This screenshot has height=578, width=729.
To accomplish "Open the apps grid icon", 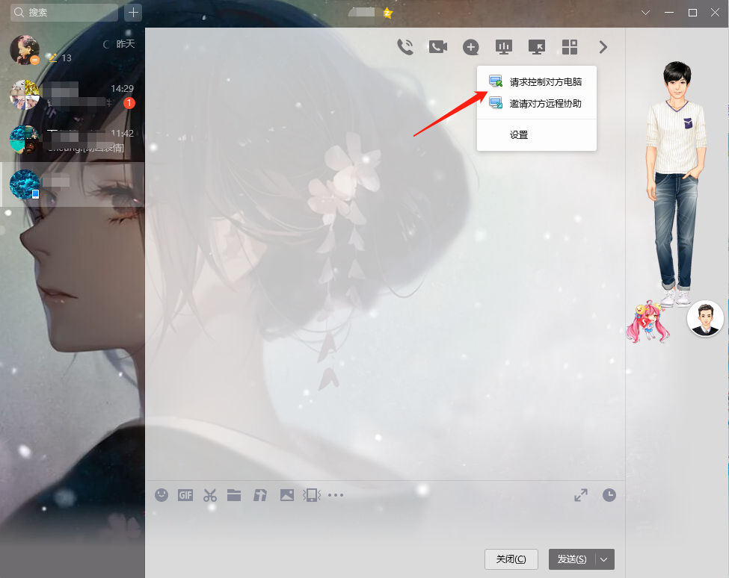I will pos(570,47).
